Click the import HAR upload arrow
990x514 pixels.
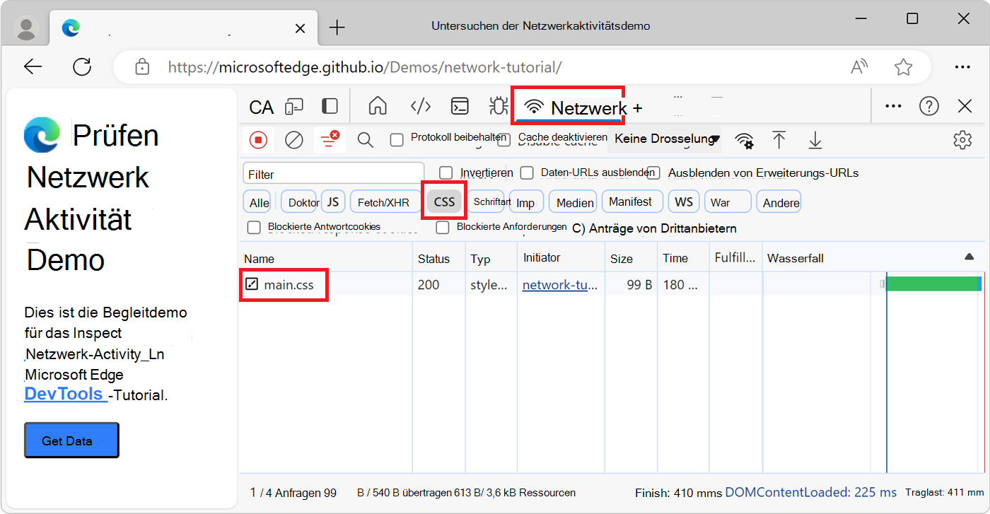pos(779,140)
